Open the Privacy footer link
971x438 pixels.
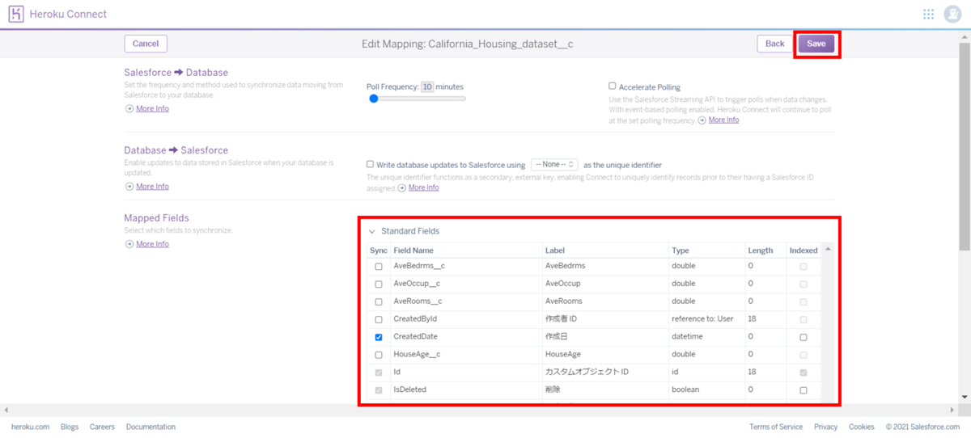pos(826,427)
